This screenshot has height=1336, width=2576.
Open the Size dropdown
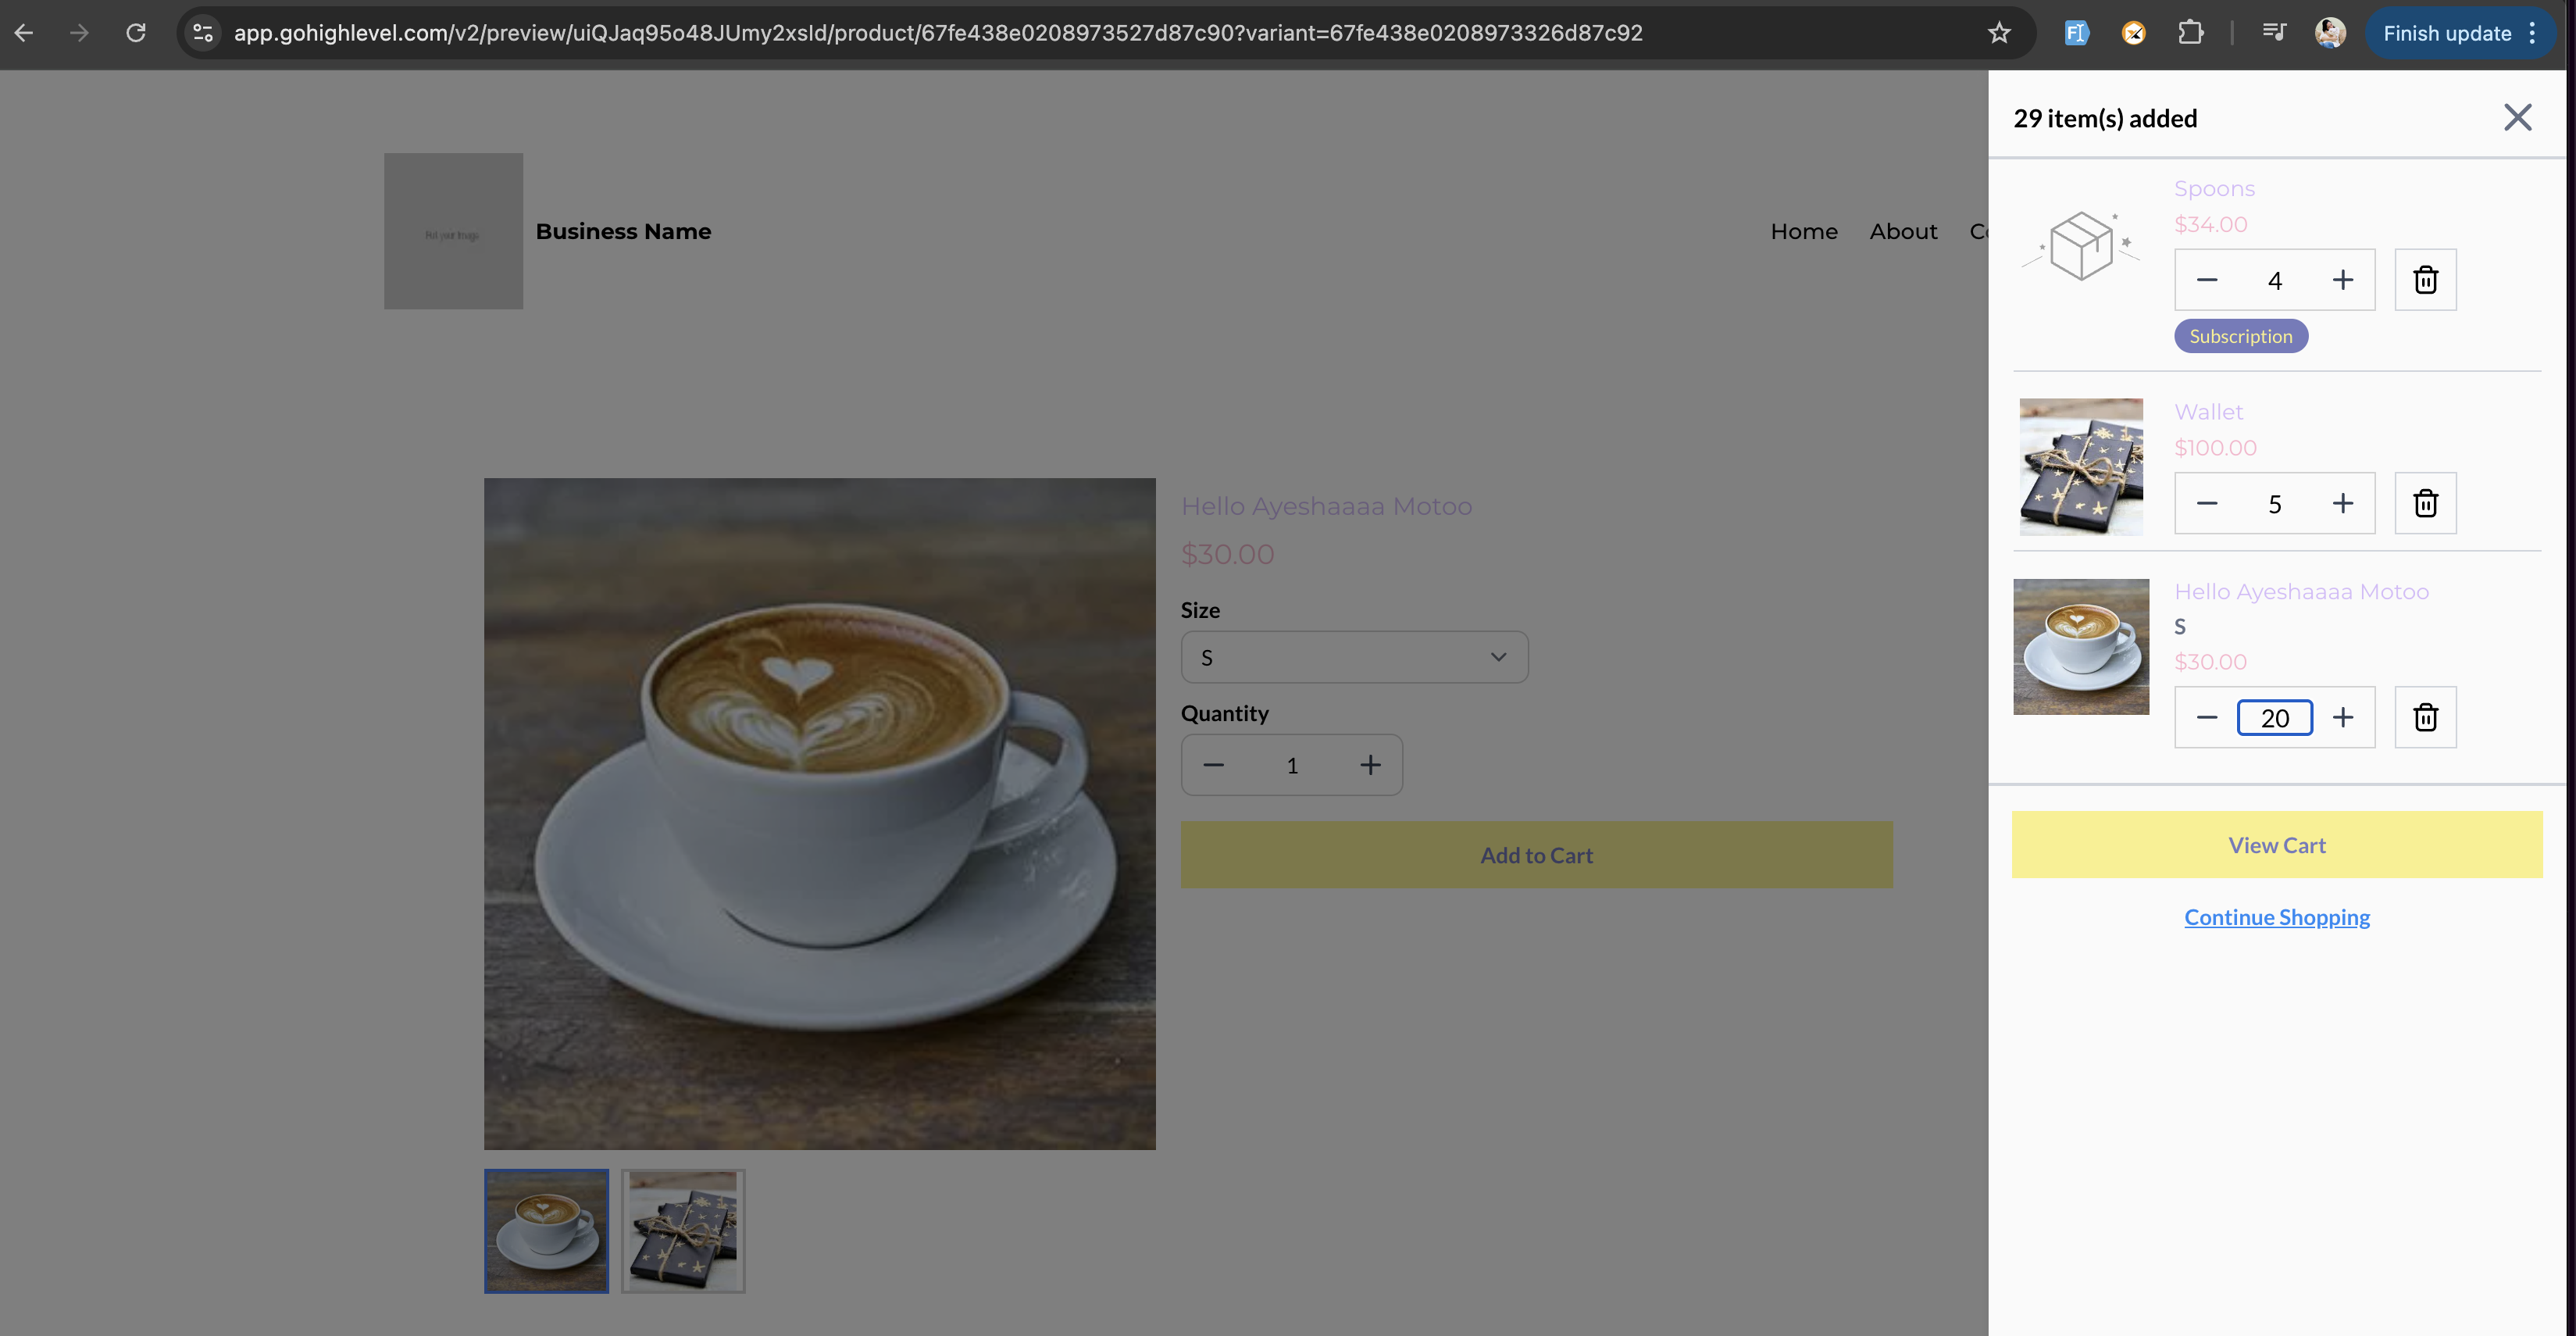(x=1354, y=657)
